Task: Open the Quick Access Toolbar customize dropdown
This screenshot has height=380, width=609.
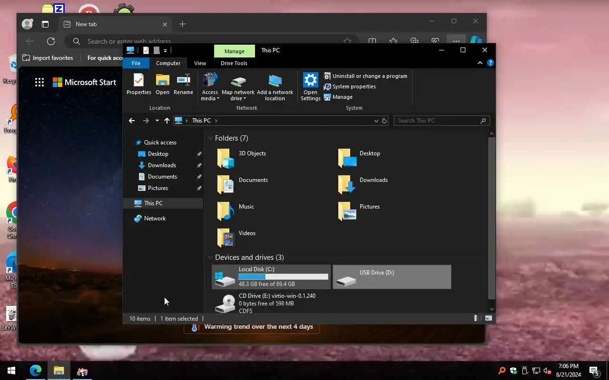Action: (x=165, y=50)
